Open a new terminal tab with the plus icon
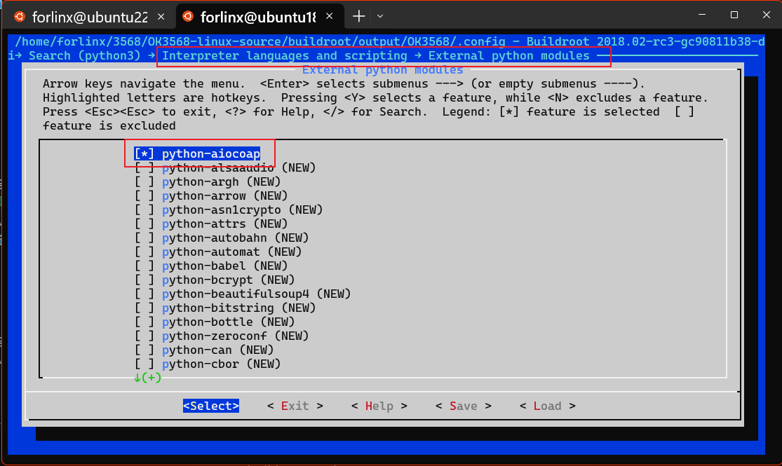782x466 pixels. [x=359, y=15]
